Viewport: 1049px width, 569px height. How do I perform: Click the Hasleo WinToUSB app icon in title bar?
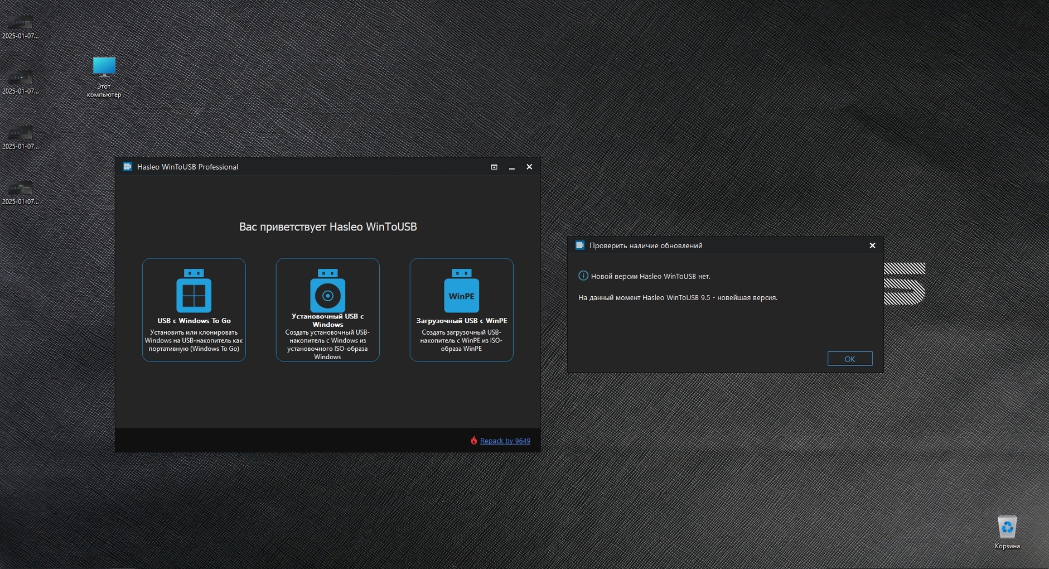point(127,167)
